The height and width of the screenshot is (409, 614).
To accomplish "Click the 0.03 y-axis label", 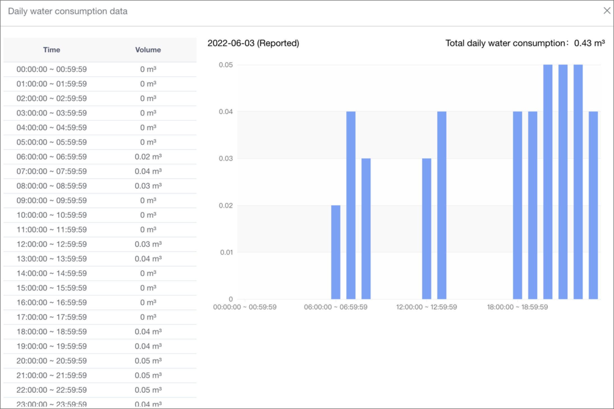I will click(226, 158).
